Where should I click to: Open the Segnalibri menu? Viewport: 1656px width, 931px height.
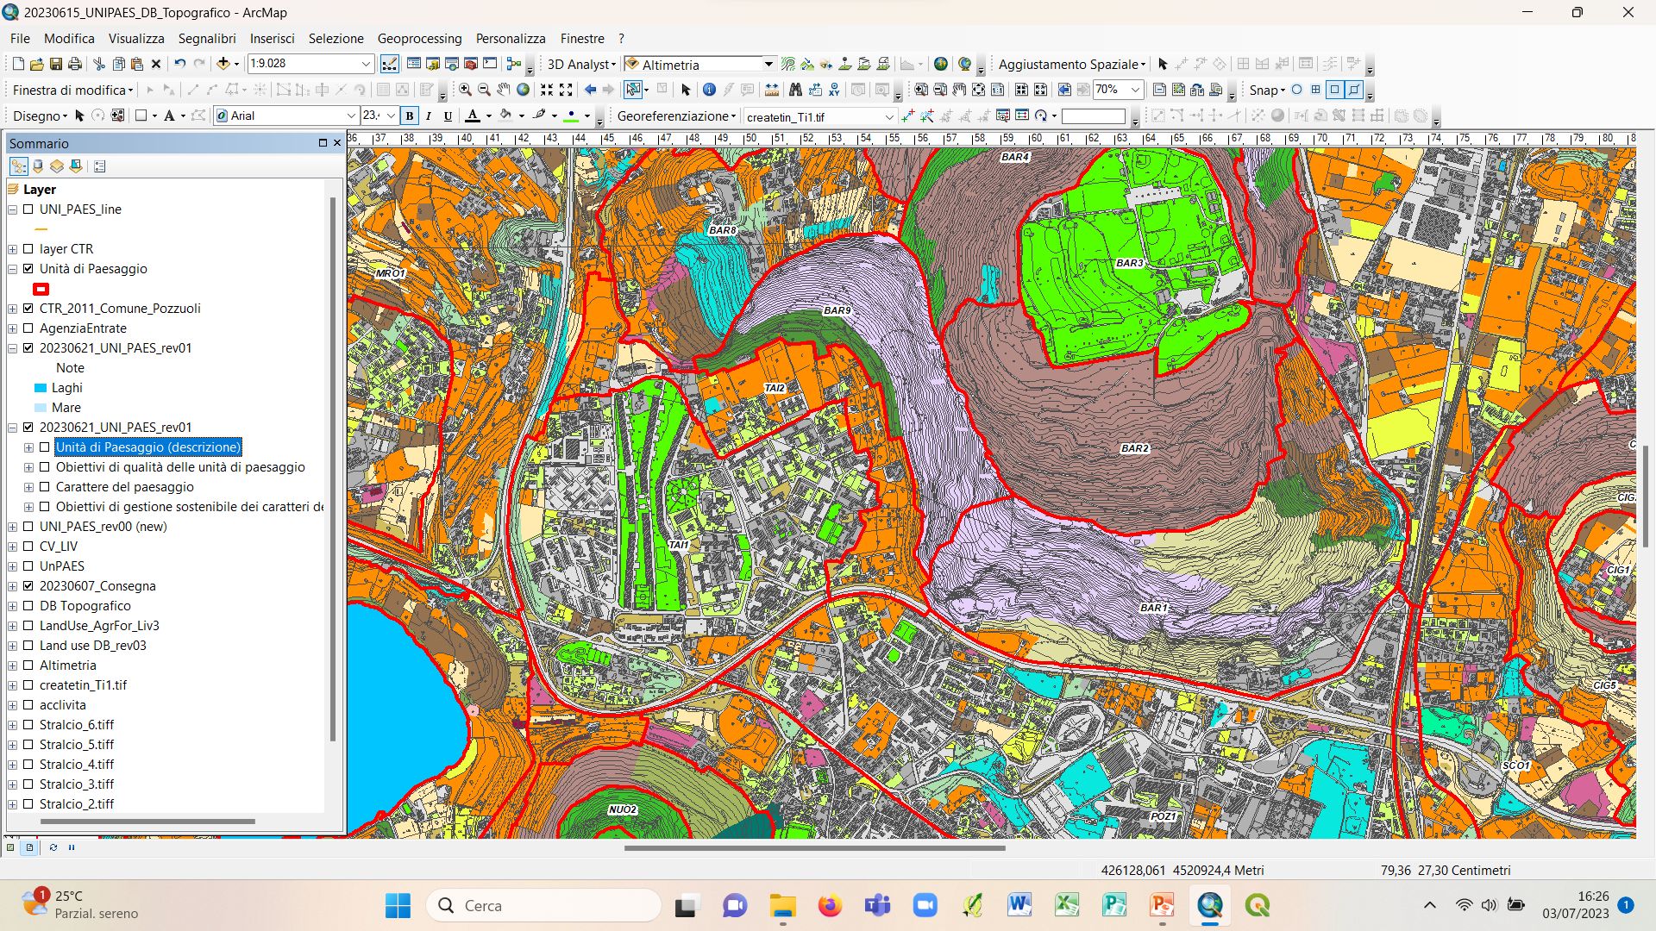[207, 39]
